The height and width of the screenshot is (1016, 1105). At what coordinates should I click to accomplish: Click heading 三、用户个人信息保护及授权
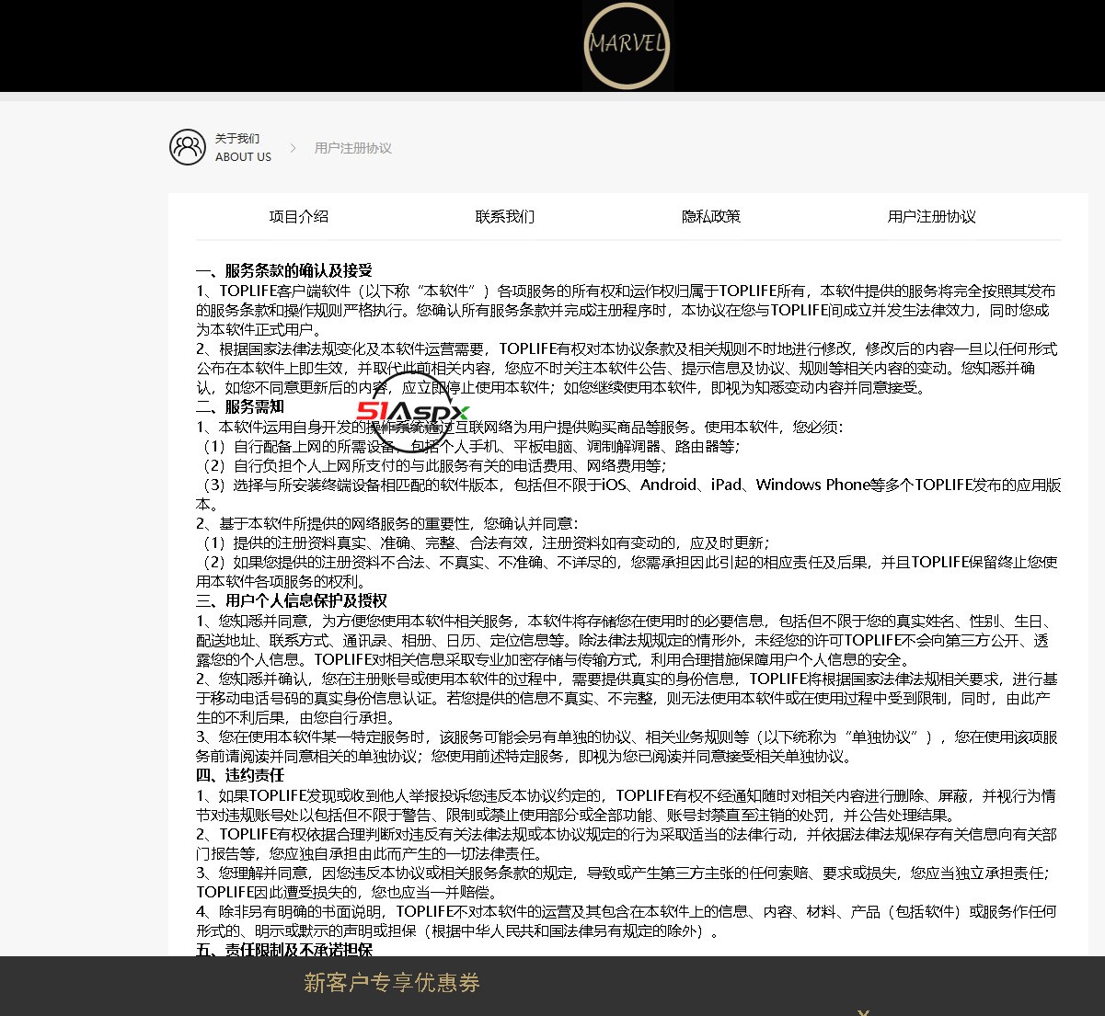coord(292,600)
